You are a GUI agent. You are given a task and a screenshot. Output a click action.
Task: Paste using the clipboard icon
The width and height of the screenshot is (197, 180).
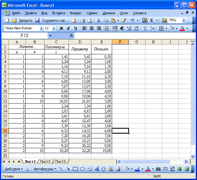pyautogui.click(x=113, y=20)
